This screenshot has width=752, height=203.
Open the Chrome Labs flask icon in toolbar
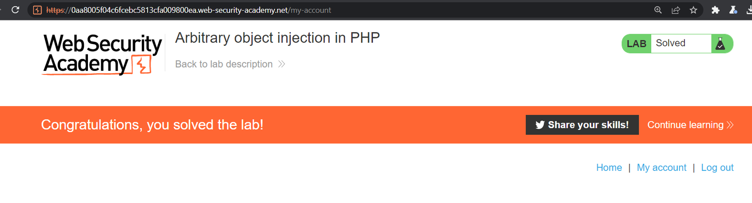click(733, 10)
